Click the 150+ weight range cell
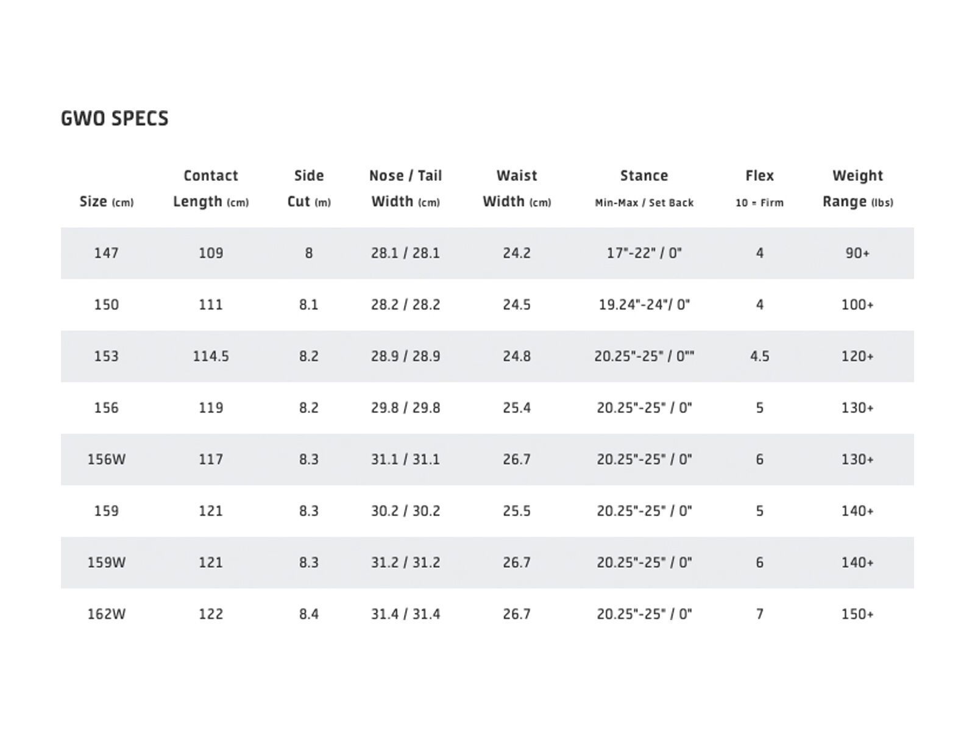This screenshot has width=975, height=731. (857, 614)
